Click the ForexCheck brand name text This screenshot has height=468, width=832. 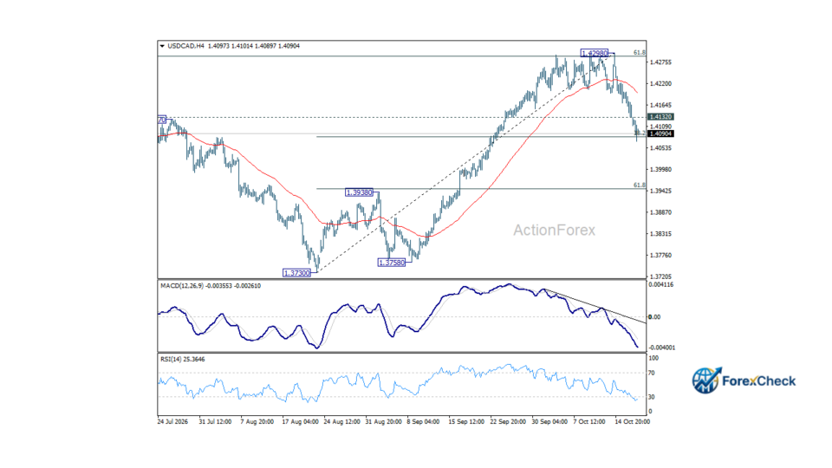tap(759, 381)
